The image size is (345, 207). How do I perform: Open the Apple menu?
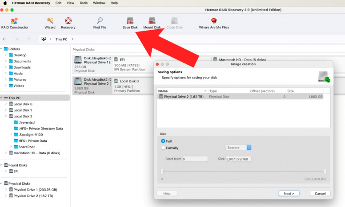click(5, 3)
